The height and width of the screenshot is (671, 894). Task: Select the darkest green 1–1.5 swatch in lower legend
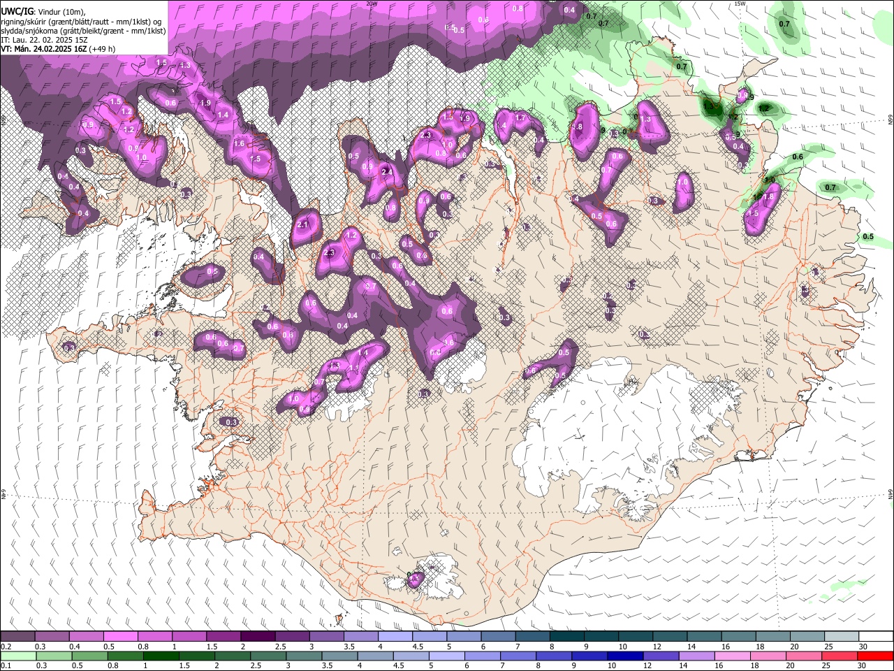[162, 656]
